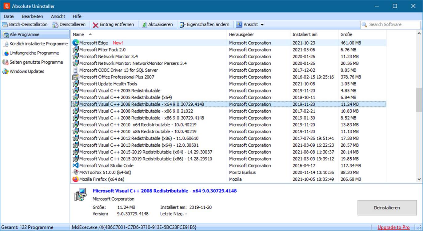Click the Microsoft Network Monitor 3.4 icon
The image size is (423, 231).
(76, 56)
